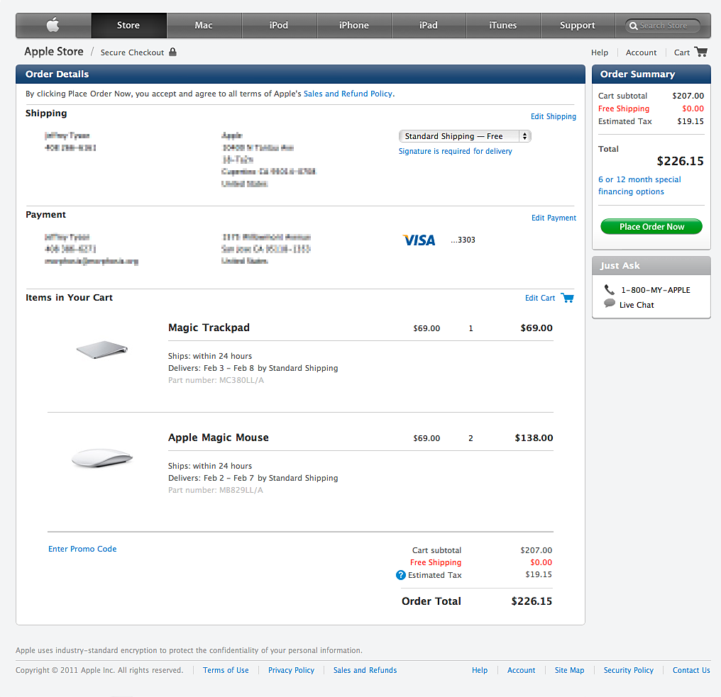The height and width of the screenshot is (697, 721).
Task: Click the Cart text link in header
Action: click(x=682, y=52)
